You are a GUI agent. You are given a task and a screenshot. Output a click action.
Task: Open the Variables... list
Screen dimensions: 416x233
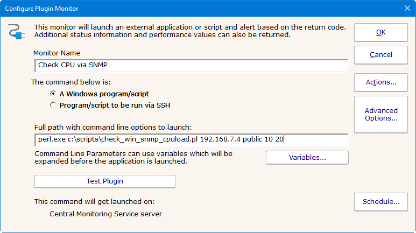[x=307, y=158]
